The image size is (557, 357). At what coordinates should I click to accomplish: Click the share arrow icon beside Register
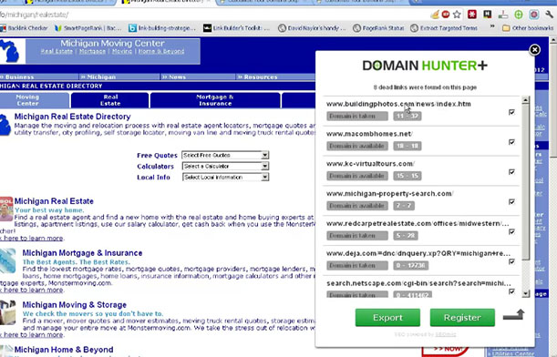513,315
